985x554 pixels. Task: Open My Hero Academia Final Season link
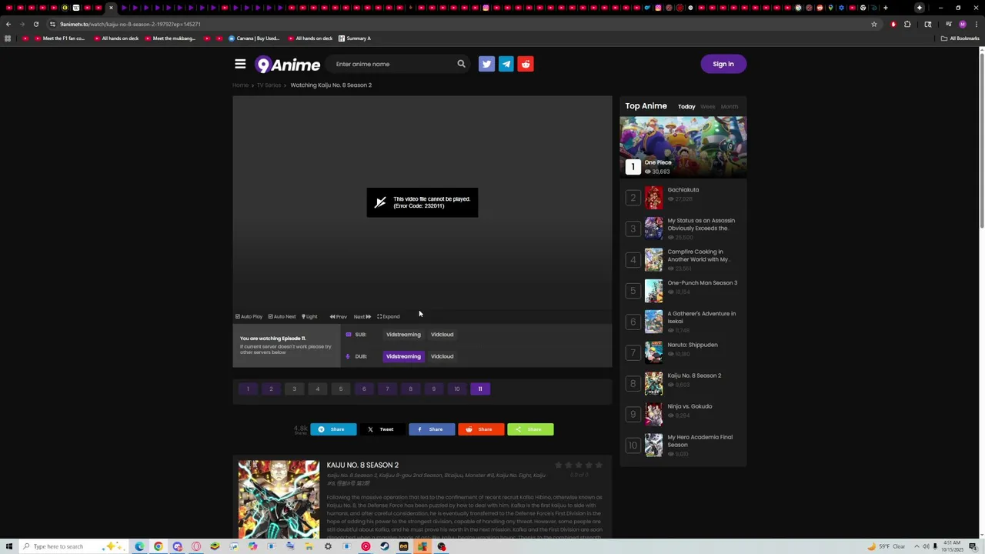tap(700, 441)
